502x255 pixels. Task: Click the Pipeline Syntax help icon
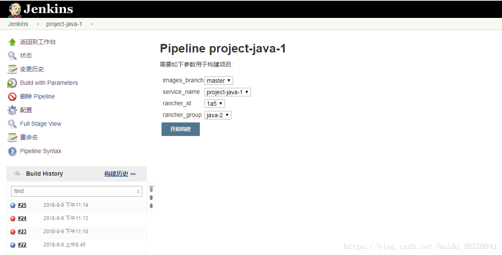pos(12,151)
